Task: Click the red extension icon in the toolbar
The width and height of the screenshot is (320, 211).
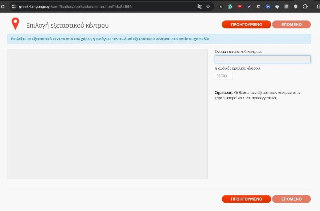Action: click(240, 6)
